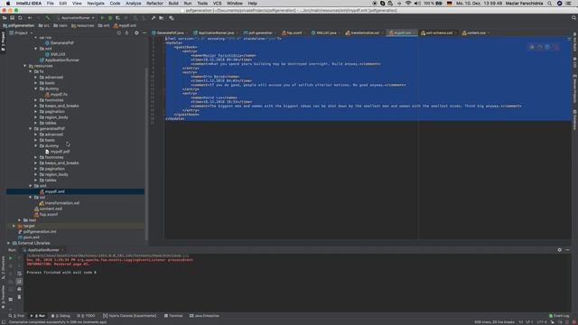Click the Build hammer icon in toolbar

[x=48, y=18]
